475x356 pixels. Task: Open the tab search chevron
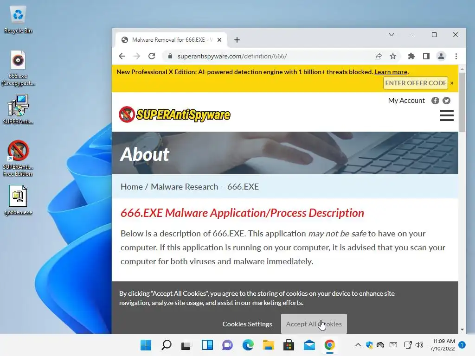point(392,35)
